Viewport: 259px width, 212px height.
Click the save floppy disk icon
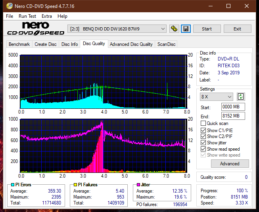(186, 29)
